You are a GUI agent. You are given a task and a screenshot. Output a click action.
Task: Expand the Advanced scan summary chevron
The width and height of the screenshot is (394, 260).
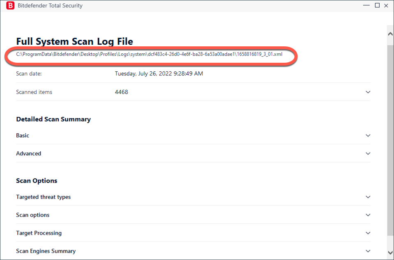click(368, 154)
